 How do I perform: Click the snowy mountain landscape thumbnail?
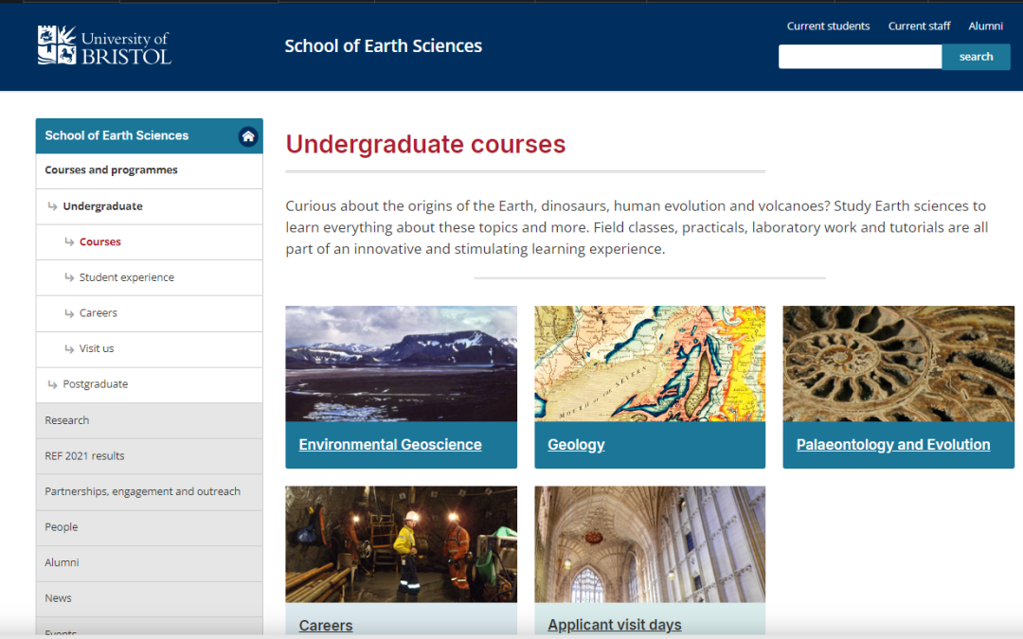coord(402,364)
